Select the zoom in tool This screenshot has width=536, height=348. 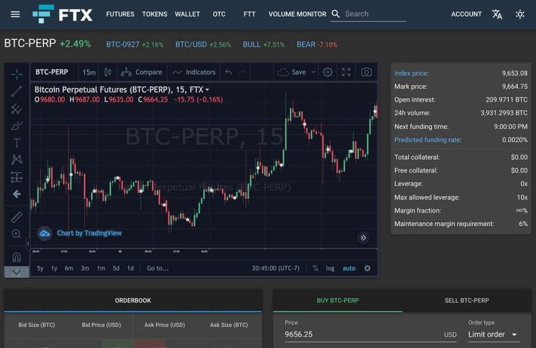[x=16, y=234]
